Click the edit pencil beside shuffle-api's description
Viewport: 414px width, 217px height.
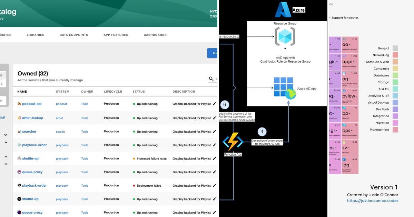(214, 158)
